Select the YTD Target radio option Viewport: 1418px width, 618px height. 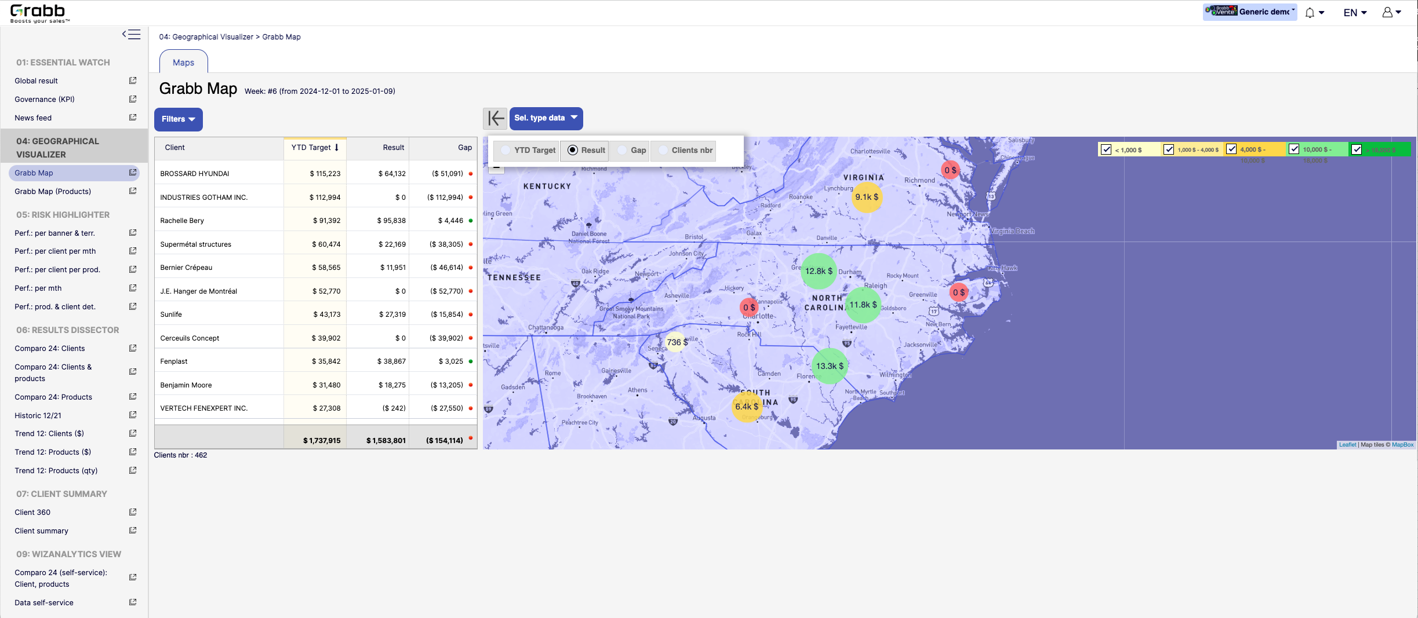[x=506, y=151]
